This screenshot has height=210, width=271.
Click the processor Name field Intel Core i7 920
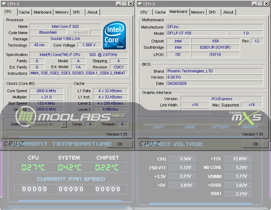(x=65, y=26)
